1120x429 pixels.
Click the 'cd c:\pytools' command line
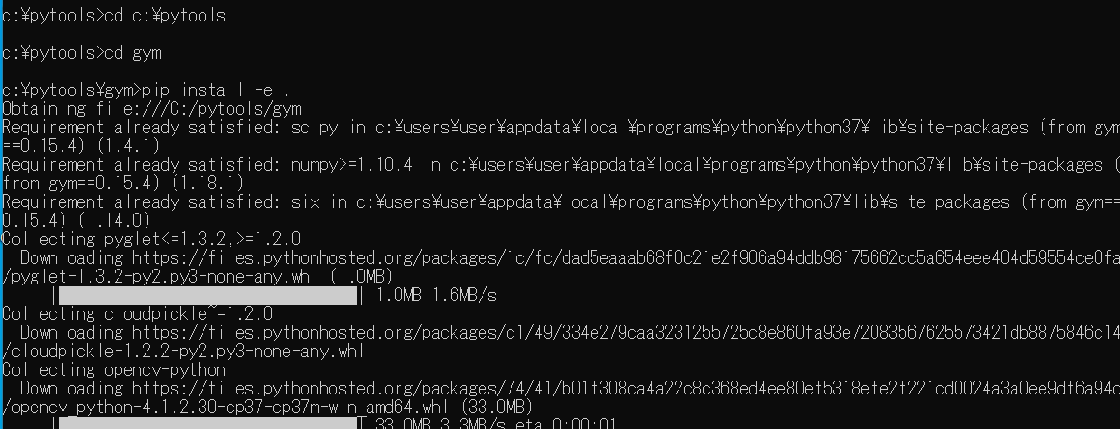pyautogui.click(x=113, y=16)
